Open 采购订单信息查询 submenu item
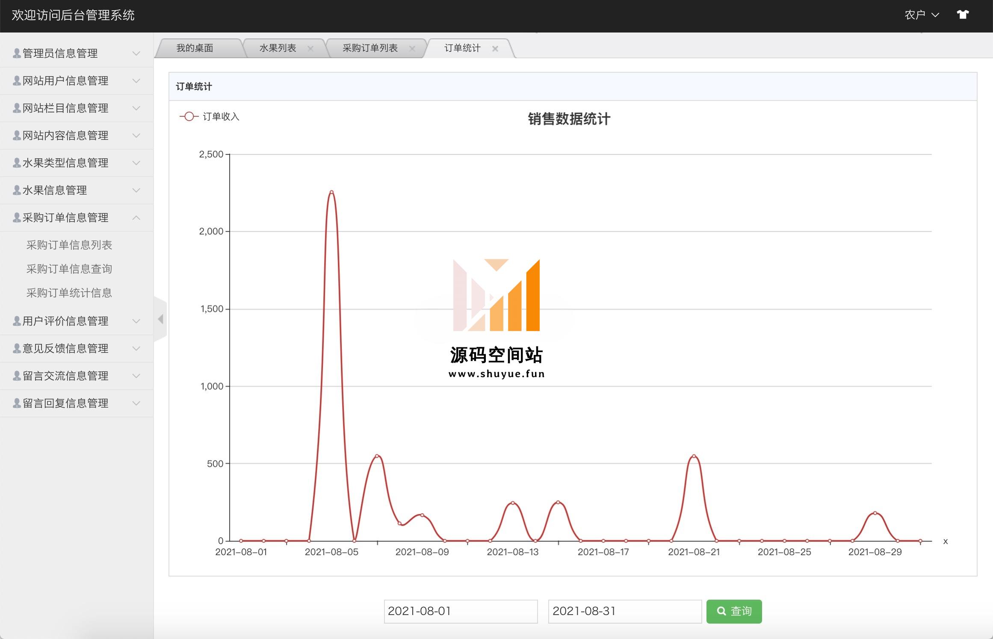Viewport: 993px width, 639px height. [x=69, y=269]
